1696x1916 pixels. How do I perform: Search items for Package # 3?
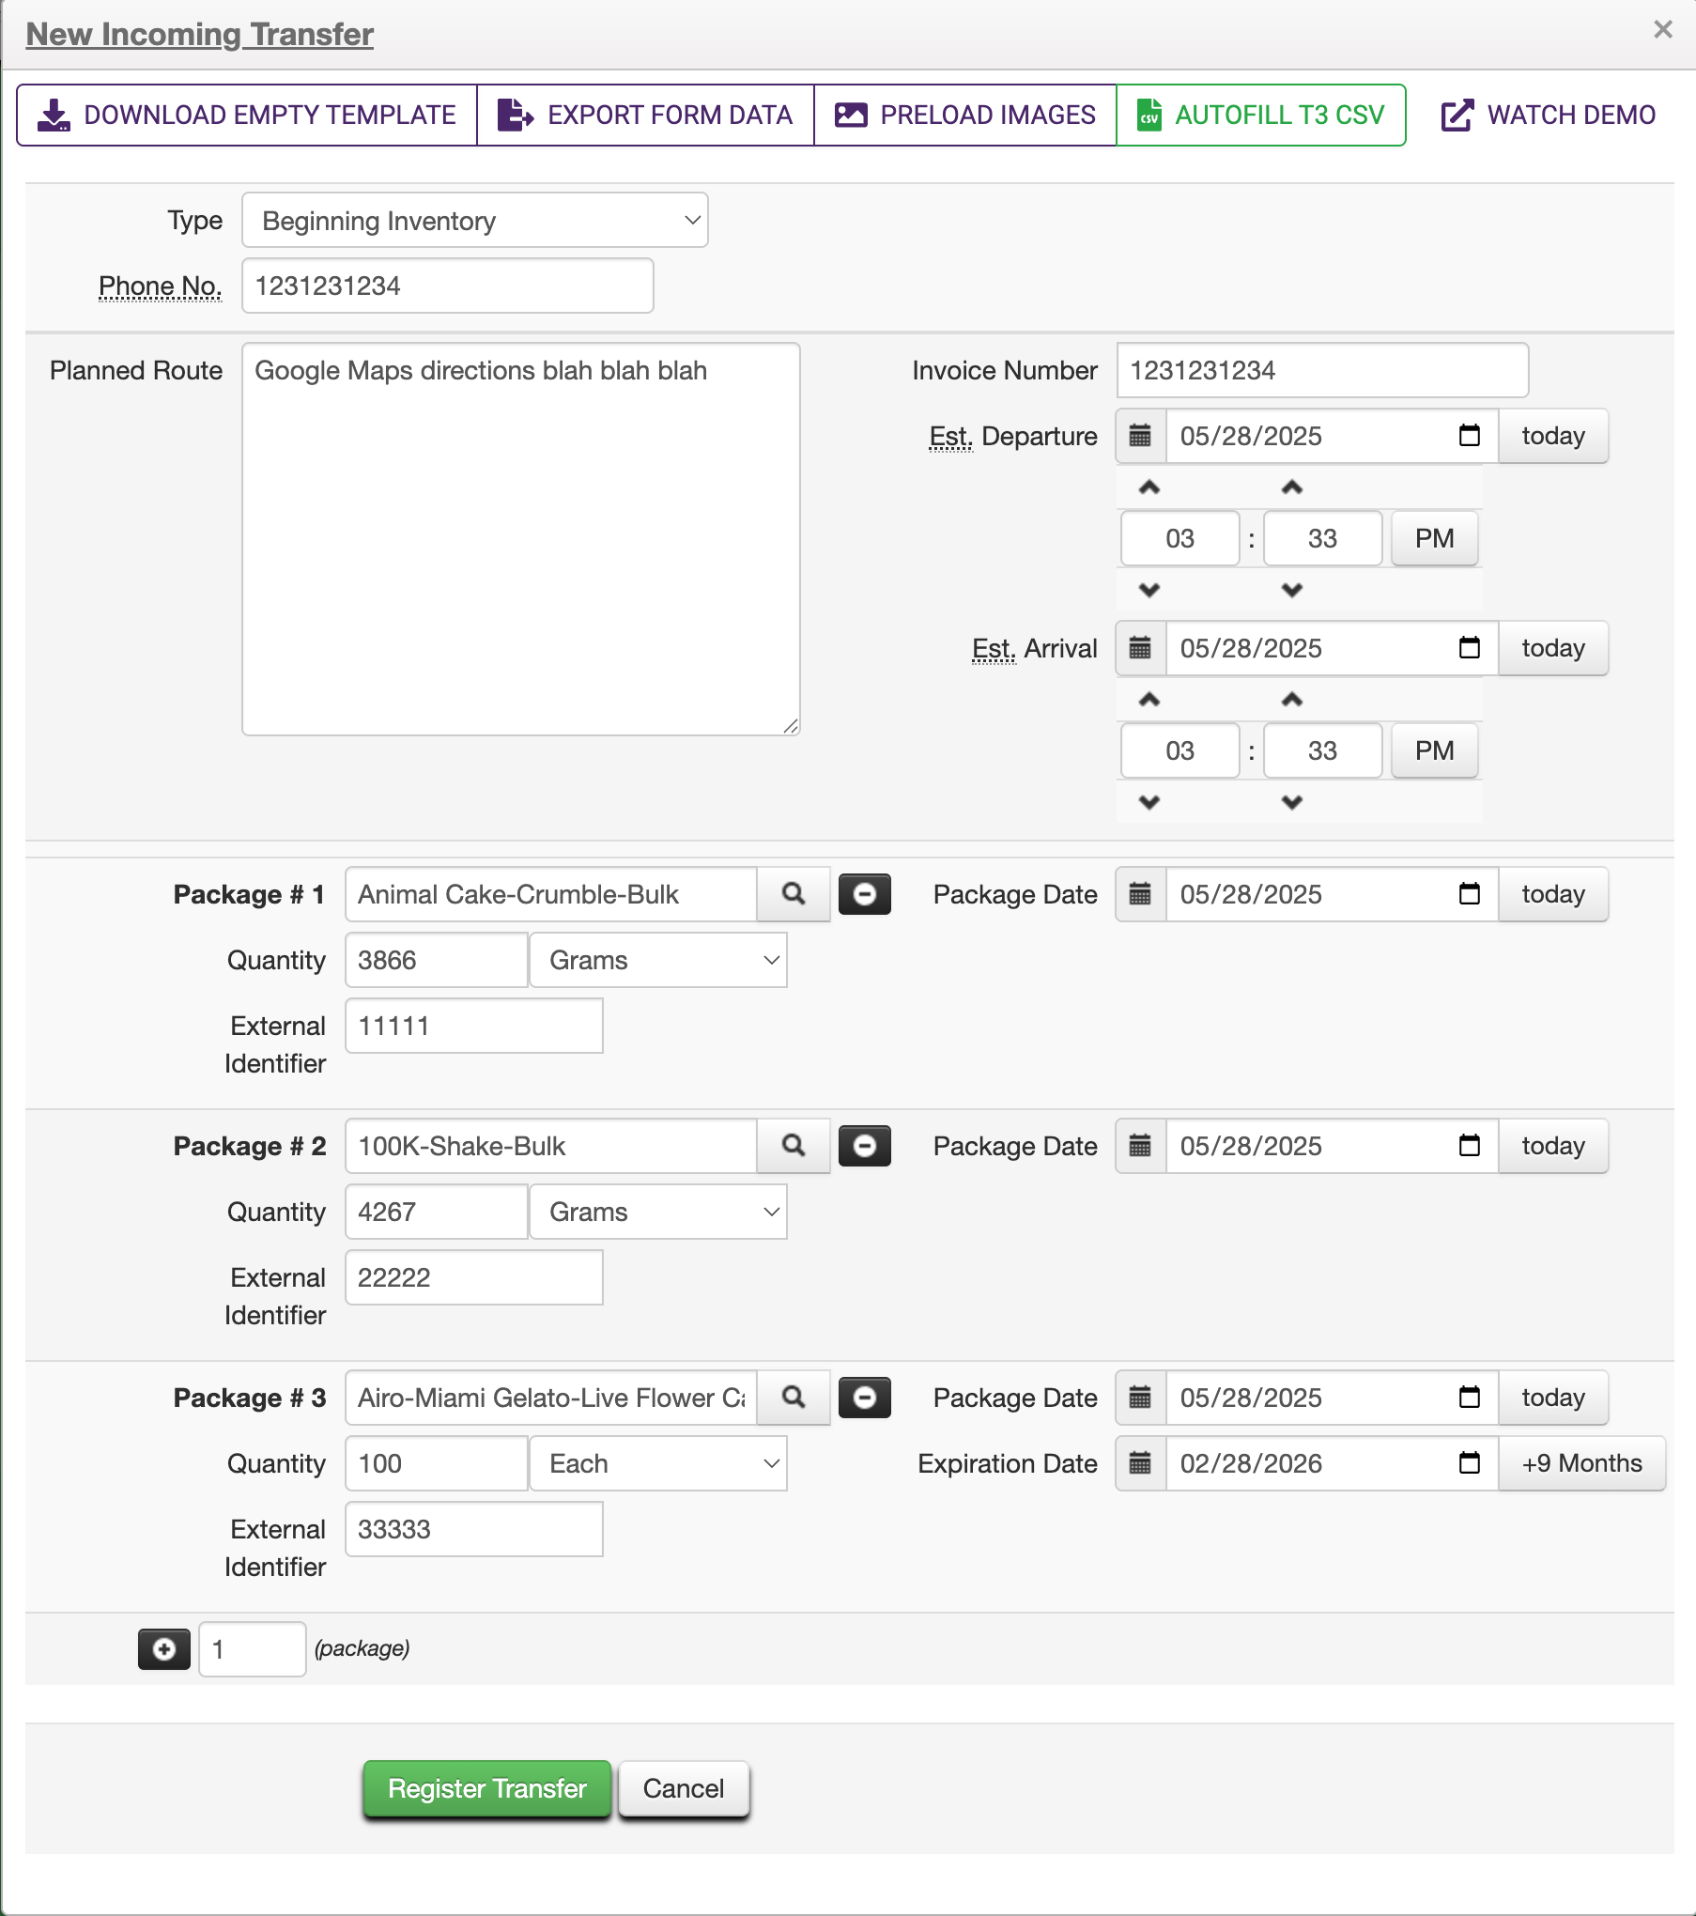coord(794,1398)
